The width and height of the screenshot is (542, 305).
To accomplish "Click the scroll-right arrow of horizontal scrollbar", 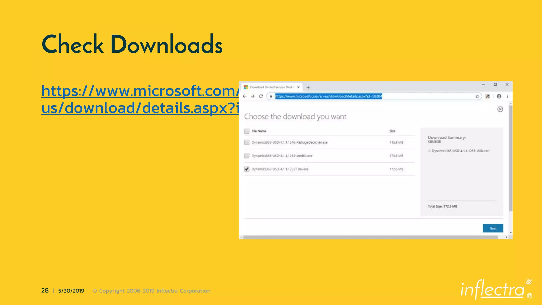I will pos(506,237).
